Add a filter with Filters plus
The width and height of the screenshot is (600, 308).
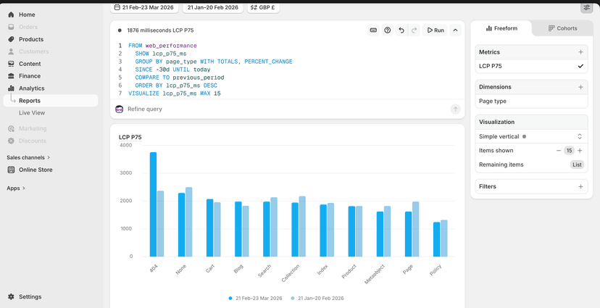[580, 187]
